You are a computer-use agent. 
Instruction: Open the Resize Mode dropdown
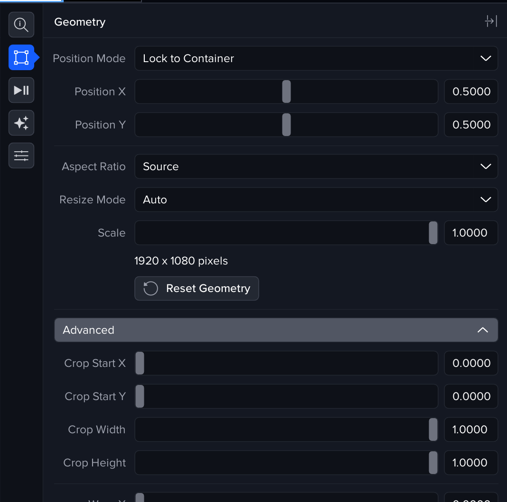point(316,200)
